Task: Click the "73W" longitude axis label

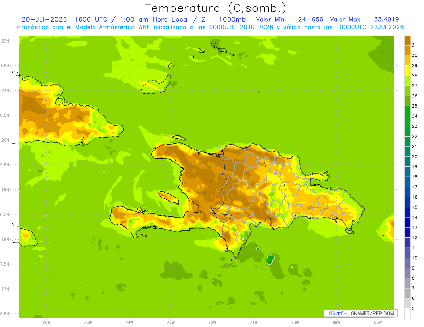Action: [x=171, y=322]
